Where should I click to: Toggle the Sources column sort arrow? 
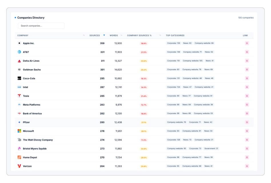click(x=104, y=35)
